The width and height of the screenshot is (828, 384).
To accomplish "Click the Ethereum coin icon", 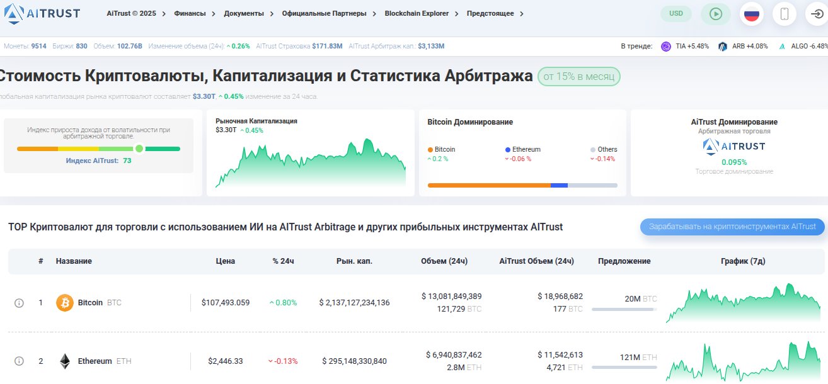I will coord(65,361).
